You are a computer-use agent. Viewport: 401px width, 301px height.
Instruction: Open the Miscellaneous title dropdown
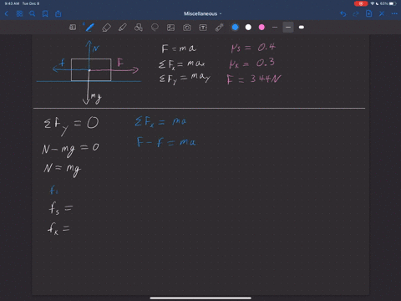(202, 13)
